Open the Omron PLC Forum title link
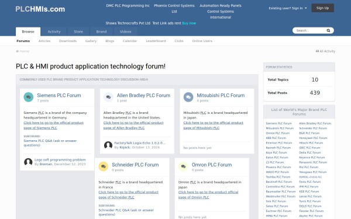The image size is (351, 219). (x=212, y=165)
